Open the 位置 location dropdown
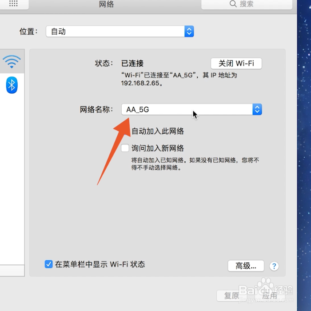Viewport: 311px width, 311px height. click(120, 32)
